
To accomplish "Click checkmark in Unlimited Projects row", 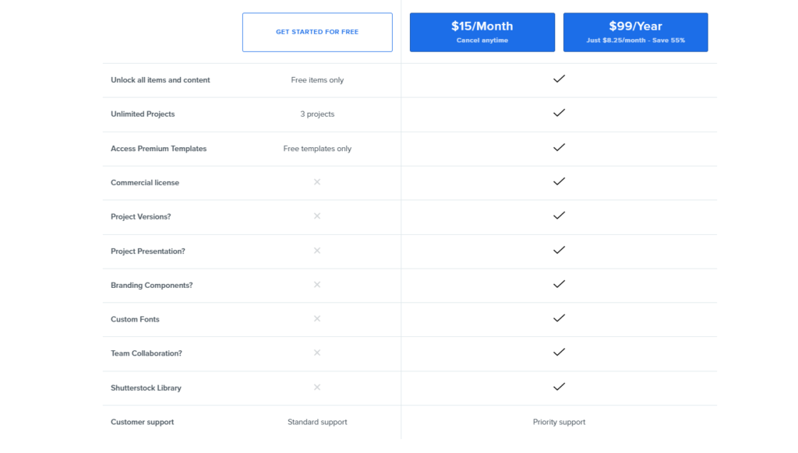I will click(559, 113).
